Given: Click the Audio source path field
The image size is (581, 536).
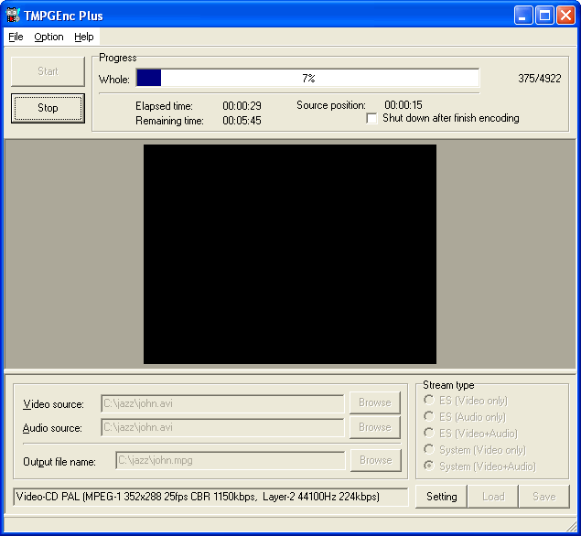Looking at the screenshot, I should click(222, 427).
